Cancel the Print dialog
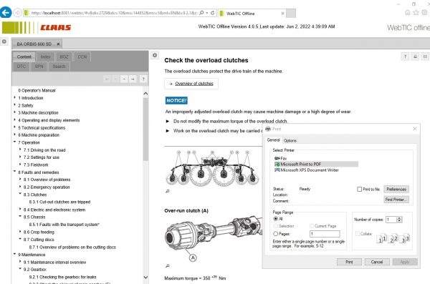 (x=377, y=262)
